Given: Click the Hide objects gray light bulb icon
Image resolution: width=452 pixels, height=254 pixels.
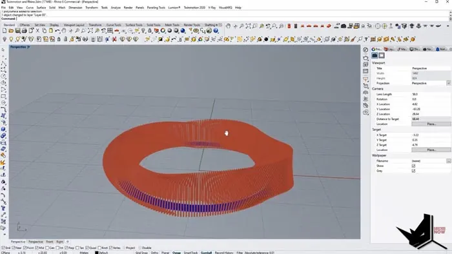Looking at the screenshot, I should point(5,39).
